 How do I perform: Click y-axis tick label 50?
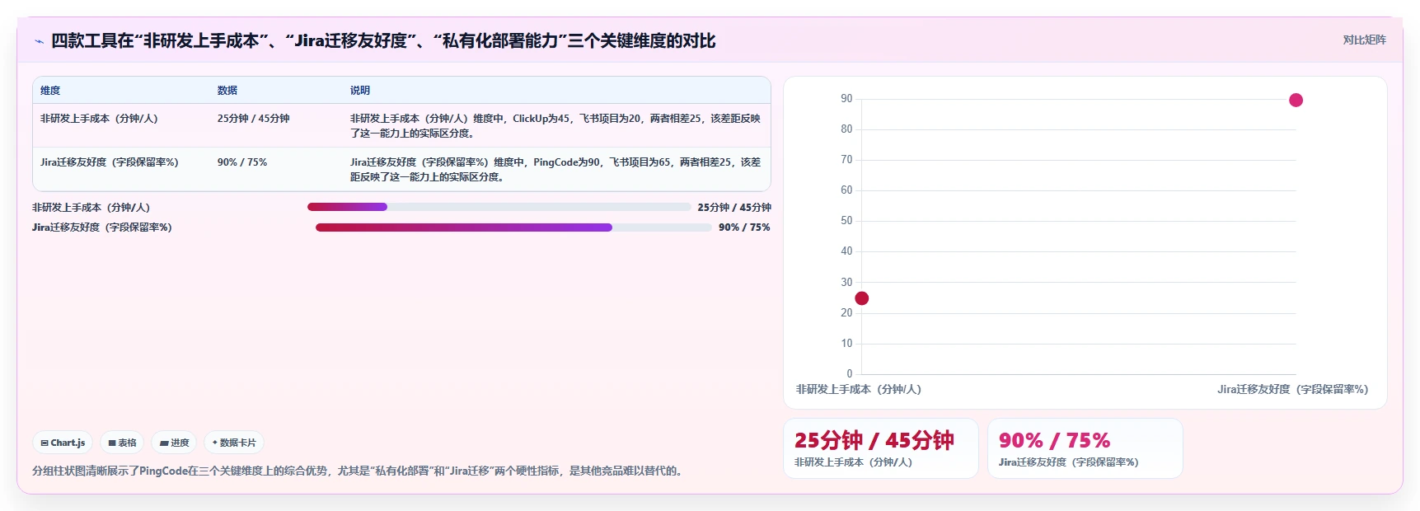[846, 220]
